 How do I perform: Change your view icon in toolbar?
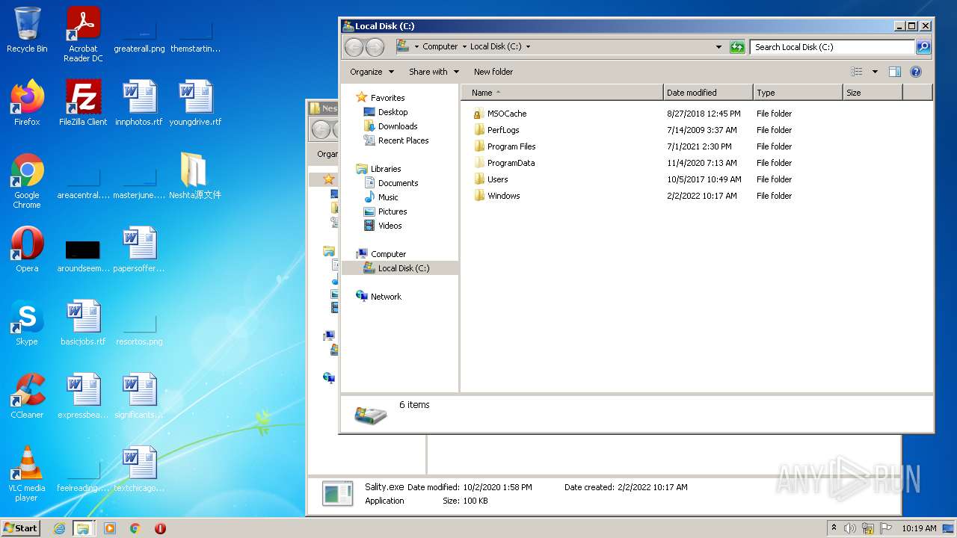click(857, 72)
